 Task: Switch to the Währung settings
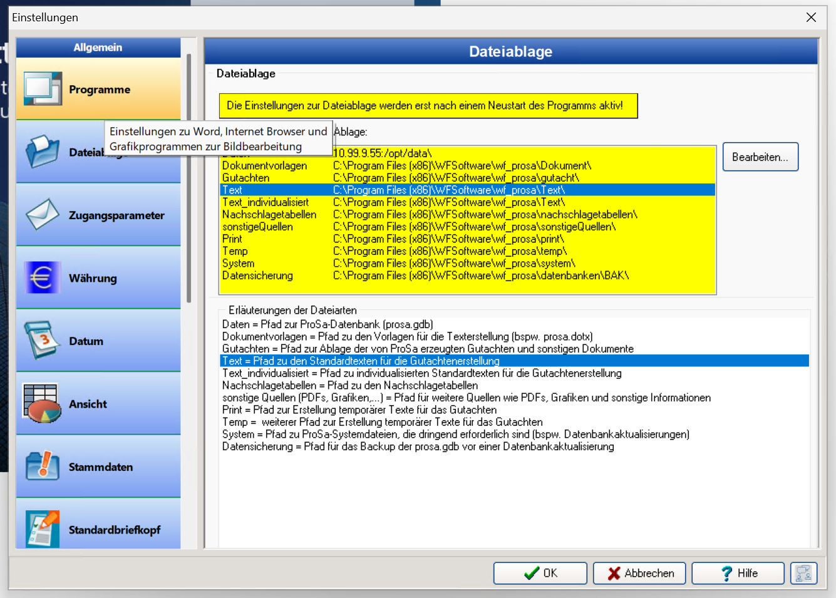click(x=98, y=277)
